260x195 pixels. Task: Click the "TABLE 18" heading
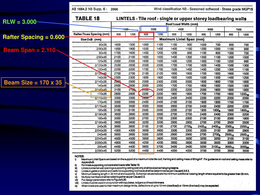tap(87, 18)
